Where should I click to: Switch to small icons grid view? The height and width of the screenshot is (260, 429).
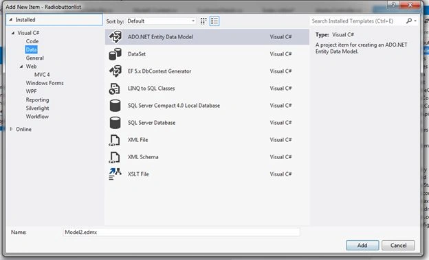click(x=203, y=21)
